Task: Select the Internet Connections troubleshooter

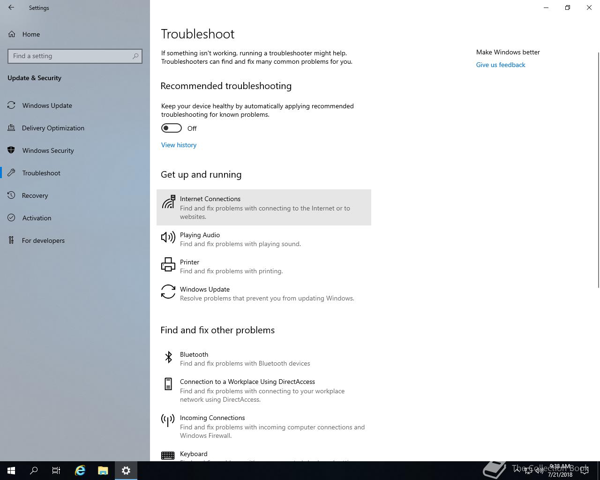Action: [x=264, y=207]
